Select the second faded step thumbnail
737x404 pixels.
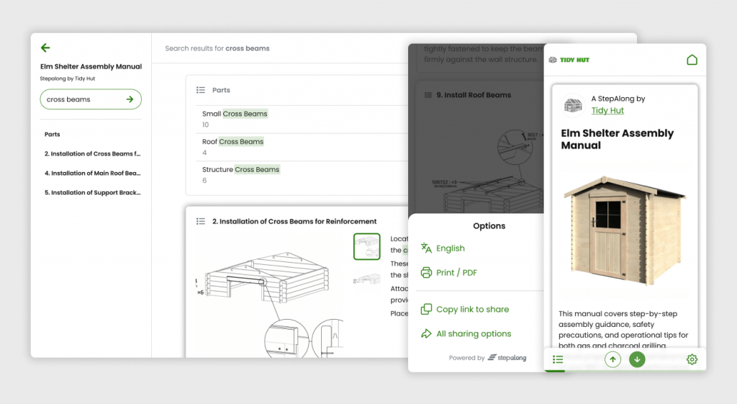[x=366, y=279]
